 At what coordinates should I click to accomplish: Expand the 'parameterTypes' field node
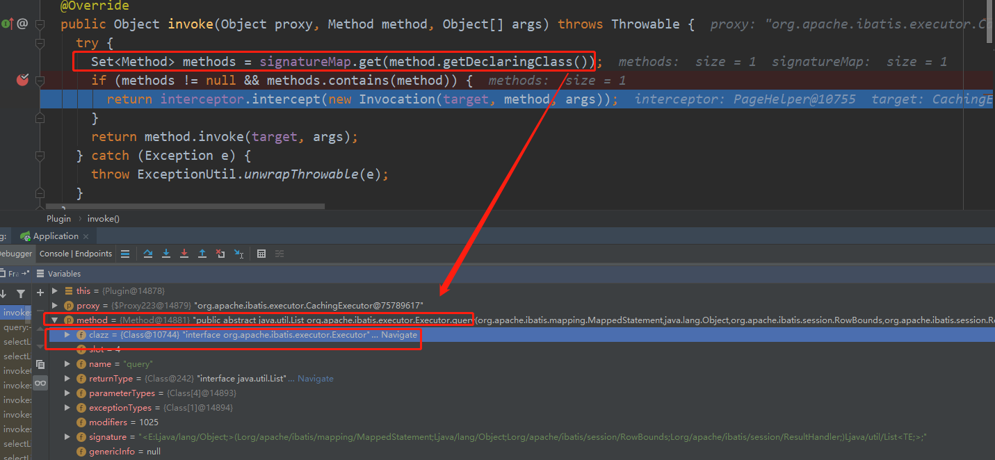[x=67, y=393]
